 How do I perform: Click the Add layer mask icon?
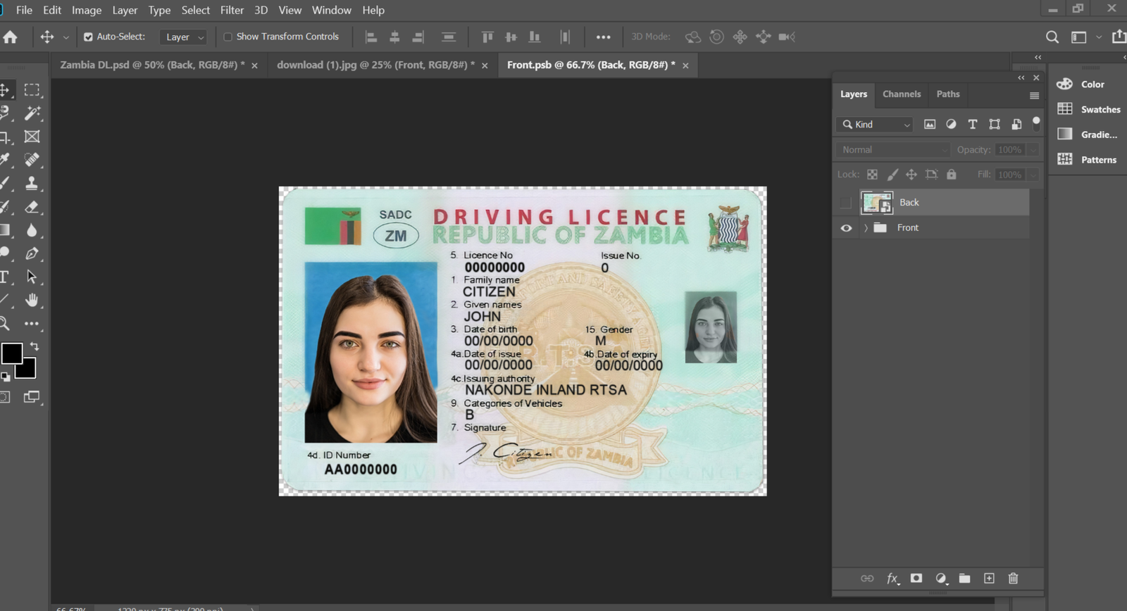click(x=916, y=578)
